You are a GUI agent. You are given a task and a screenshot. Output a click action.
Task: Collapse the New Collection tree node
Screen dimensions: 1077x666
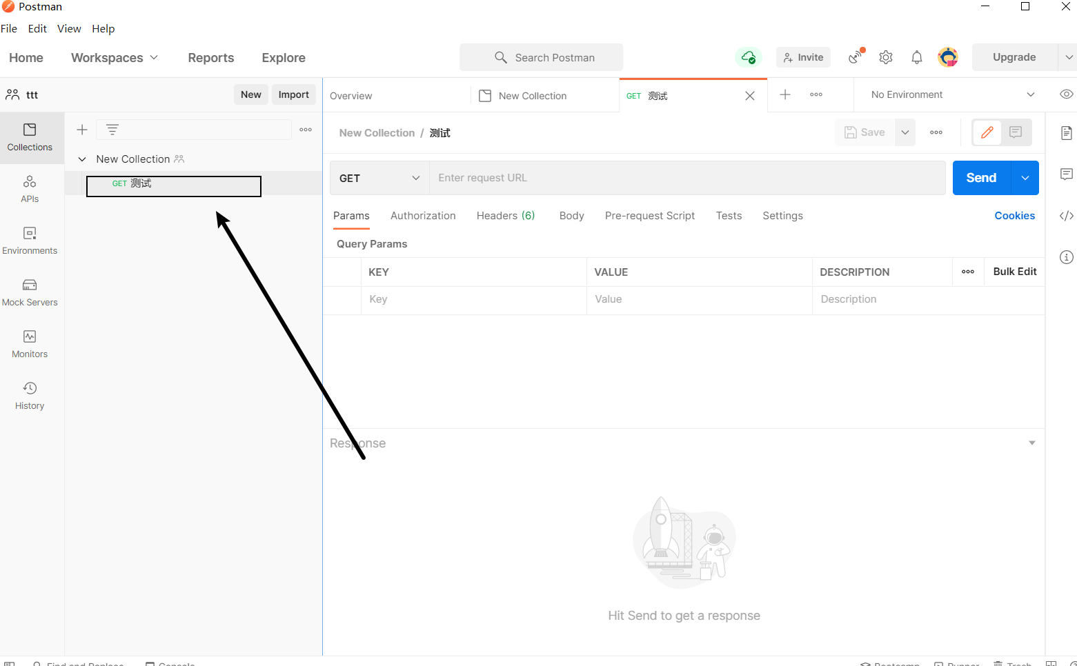(x=82, y=159)
